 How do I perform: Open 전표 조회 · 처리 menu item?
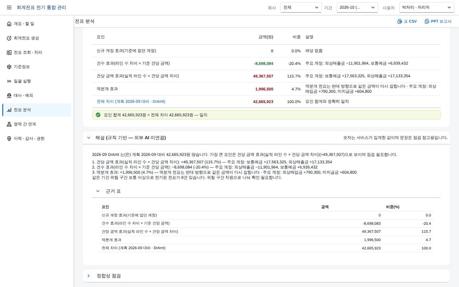click(37, 52)
